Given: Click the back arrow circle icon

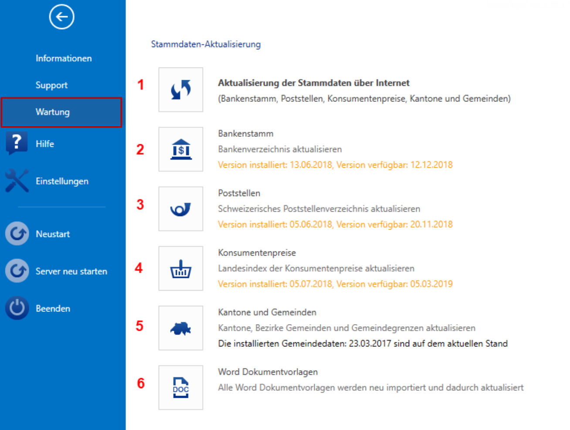Looking at the screenshot, I should click(x=61, y=17).
